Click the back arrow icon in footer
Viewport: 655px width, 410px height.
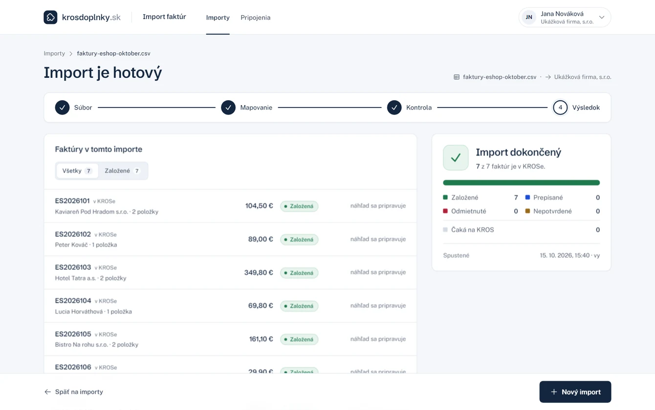47,392
